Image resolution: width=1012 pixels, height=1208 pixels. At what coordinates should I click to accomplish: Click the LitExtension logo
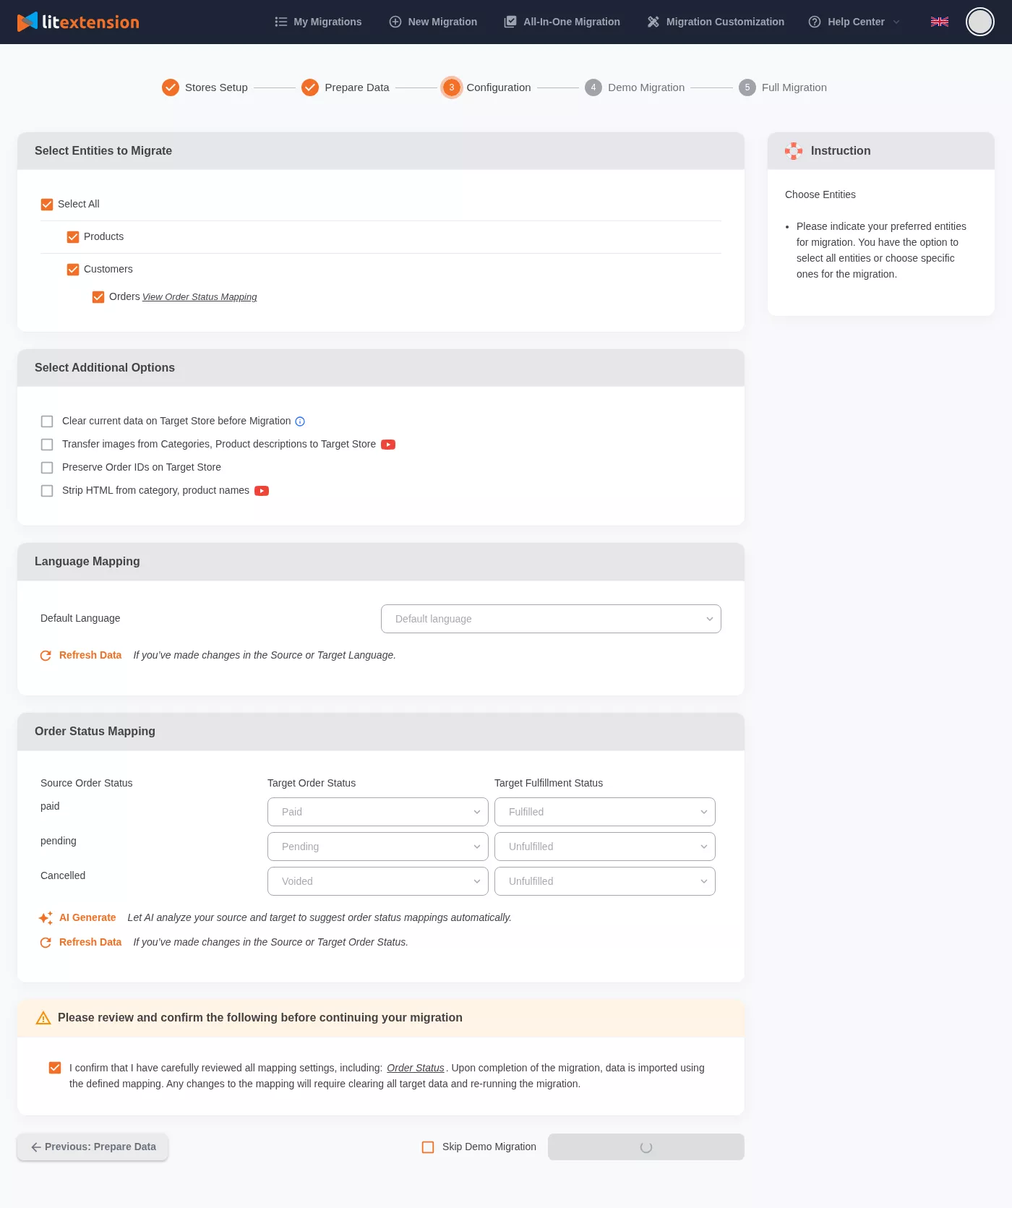click(78, 22)
